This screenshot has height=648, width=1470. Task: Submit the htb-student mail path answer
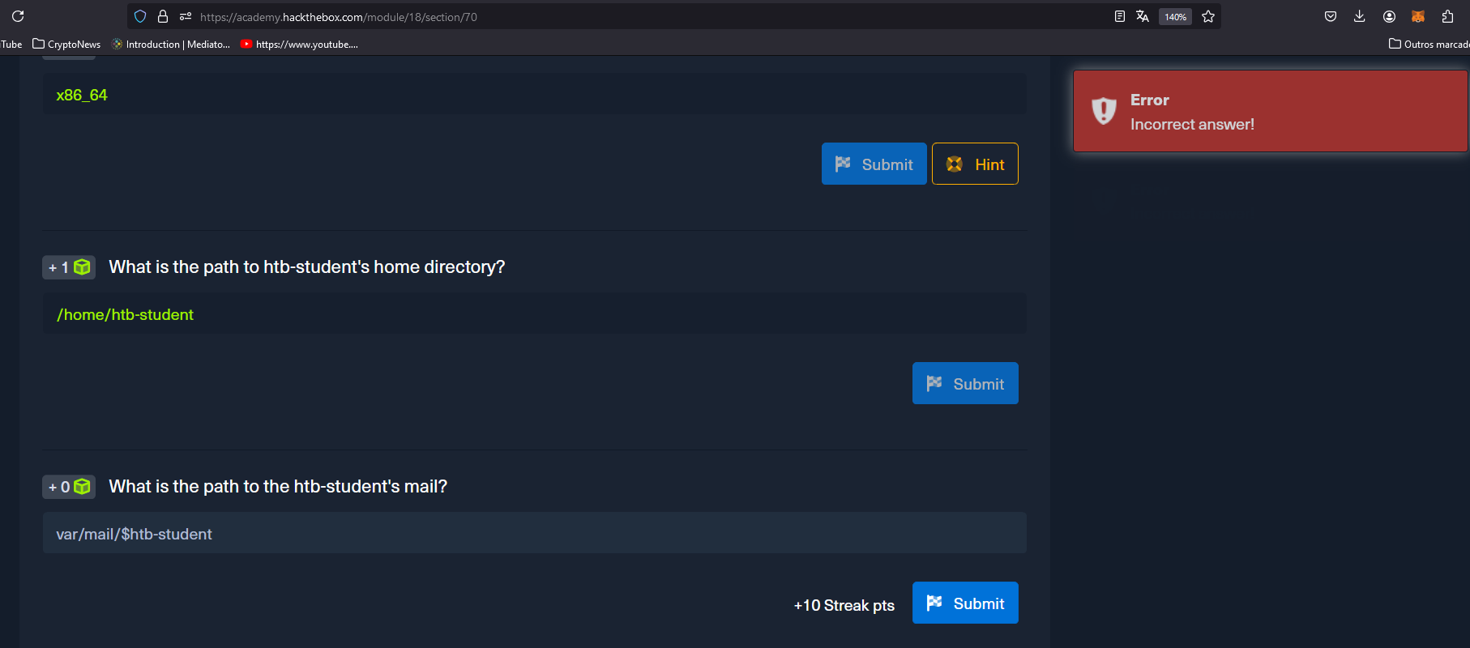tap(965, 603)
